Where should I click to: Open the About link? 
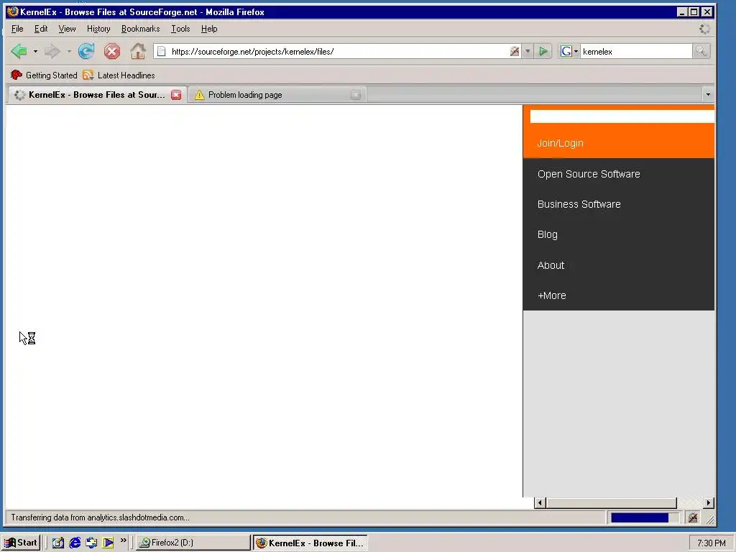(x=551, y=265)
